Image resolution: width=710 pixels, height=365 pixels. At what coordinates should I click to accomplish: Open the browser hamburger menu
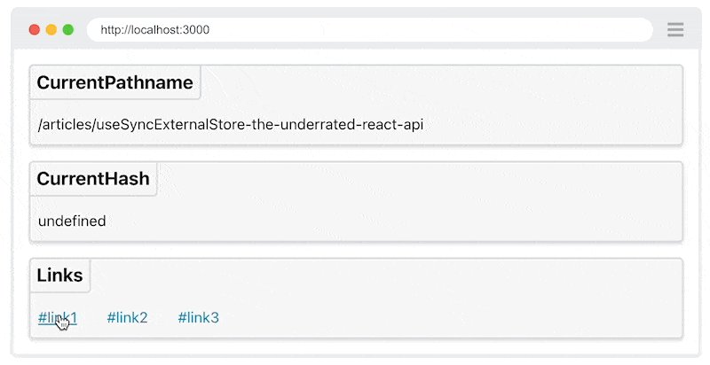[675, 30]
